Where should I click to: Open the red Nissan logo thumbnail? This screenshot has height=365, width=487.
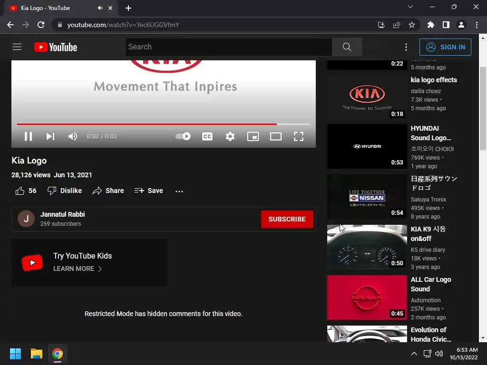[x=367, y=298]
